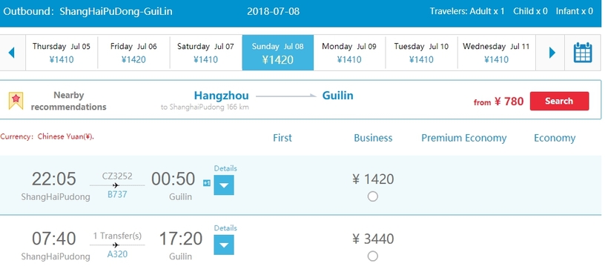Viewport: 608px width, 272px height.
Task: Choose the Wednesday Jul 11 date tab
Action: (496, 53)
